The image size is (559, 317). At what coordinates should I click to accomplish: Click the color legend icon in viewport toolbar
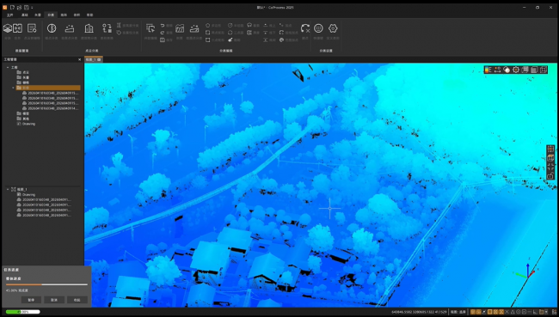[x=488, y=70]
